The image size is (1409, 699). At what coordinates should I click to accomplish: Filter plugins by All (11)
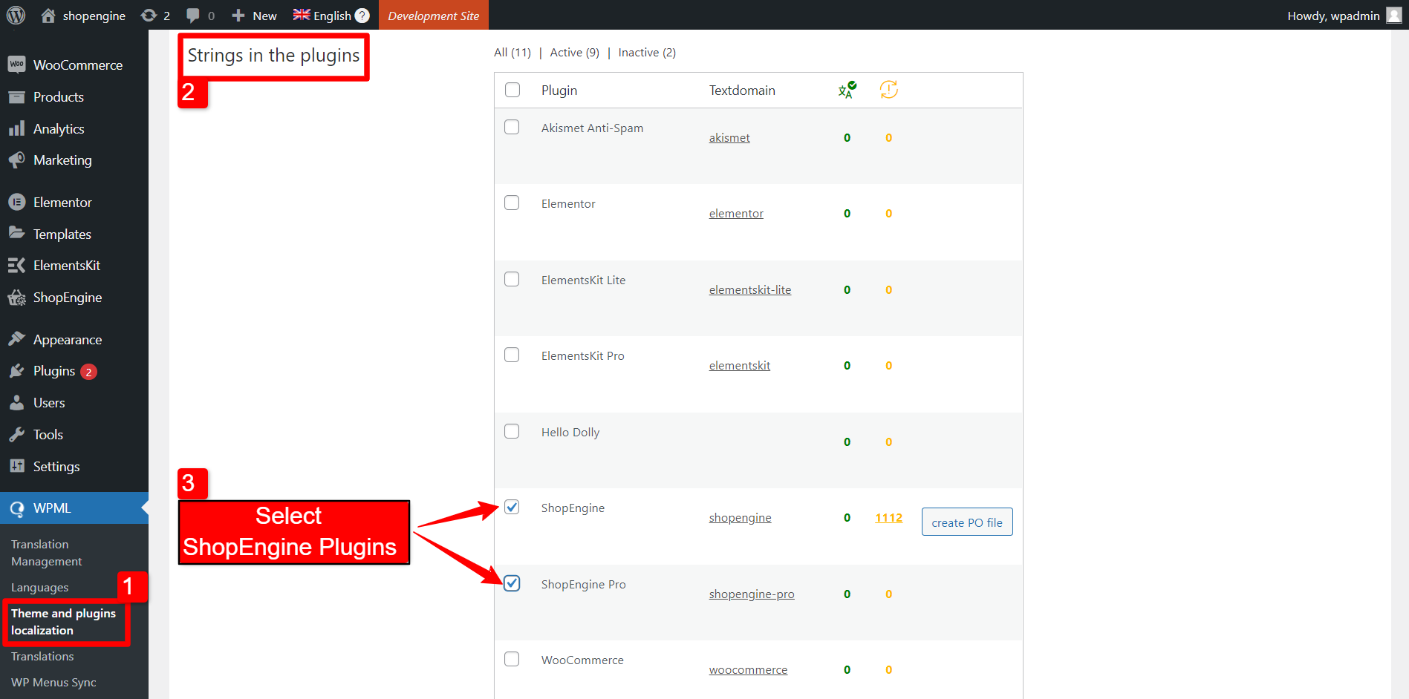click(512, 52)
